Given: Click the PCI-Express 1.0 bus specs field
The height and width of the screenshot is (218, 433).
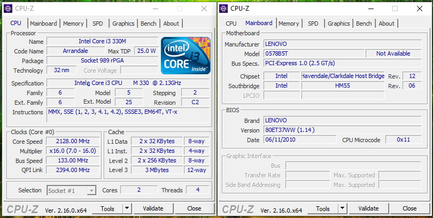Looking at the screenshot, I should pos(343,63).
